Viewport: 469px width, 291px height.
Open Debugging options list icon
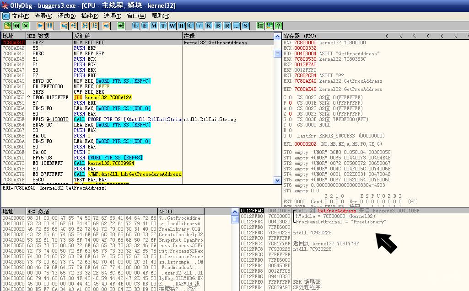(x=260, y=26)
